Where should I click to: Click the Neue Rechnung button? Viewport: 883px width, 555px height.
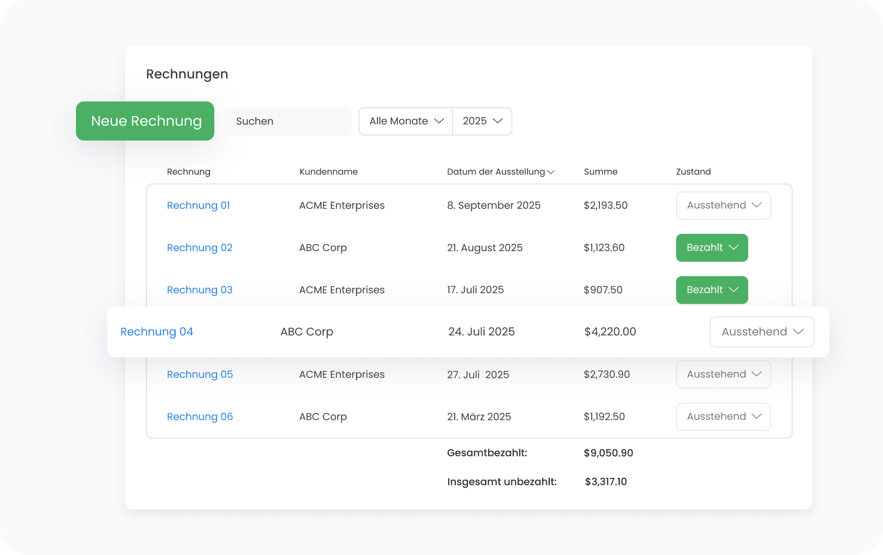(x=145, y=121)
